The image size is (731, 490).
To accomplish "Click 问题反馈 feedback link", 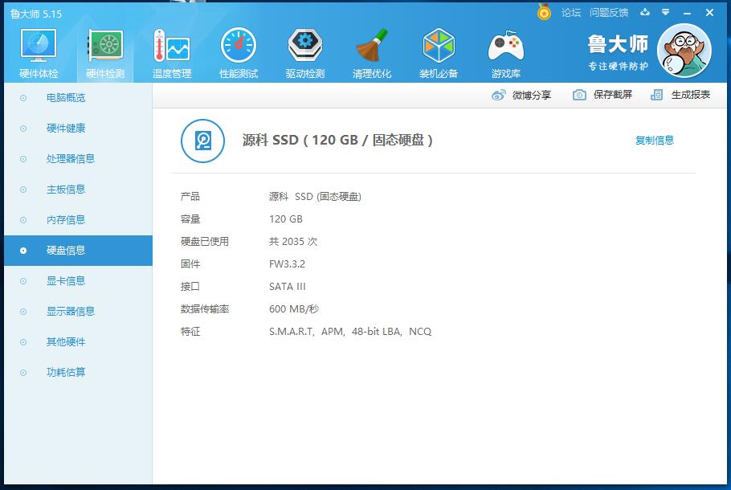I will coord(608,13).
